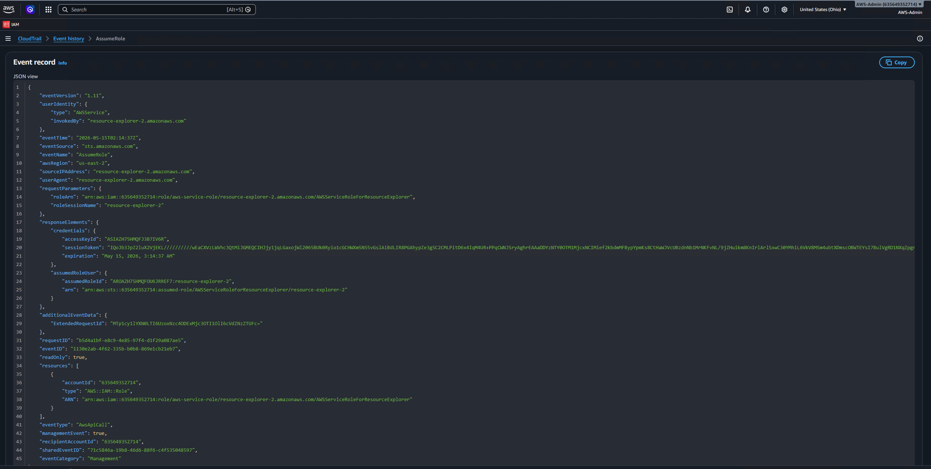Click the resources accountId value on line 36
Screen dimensions: 931x469
point(119,383)
